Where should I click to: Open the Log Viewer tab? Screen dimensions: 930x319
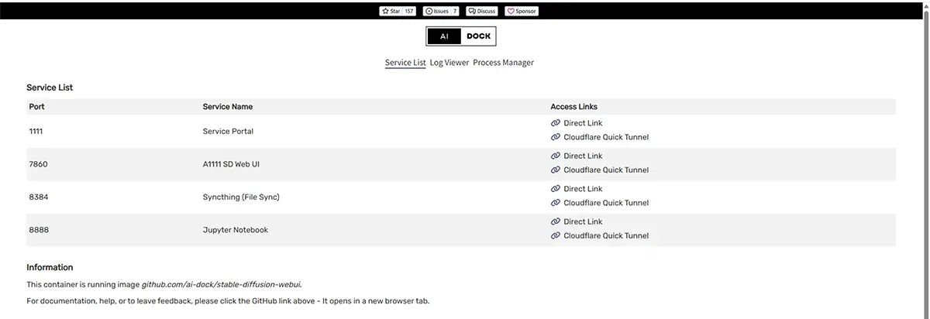(x=449, y=63)
